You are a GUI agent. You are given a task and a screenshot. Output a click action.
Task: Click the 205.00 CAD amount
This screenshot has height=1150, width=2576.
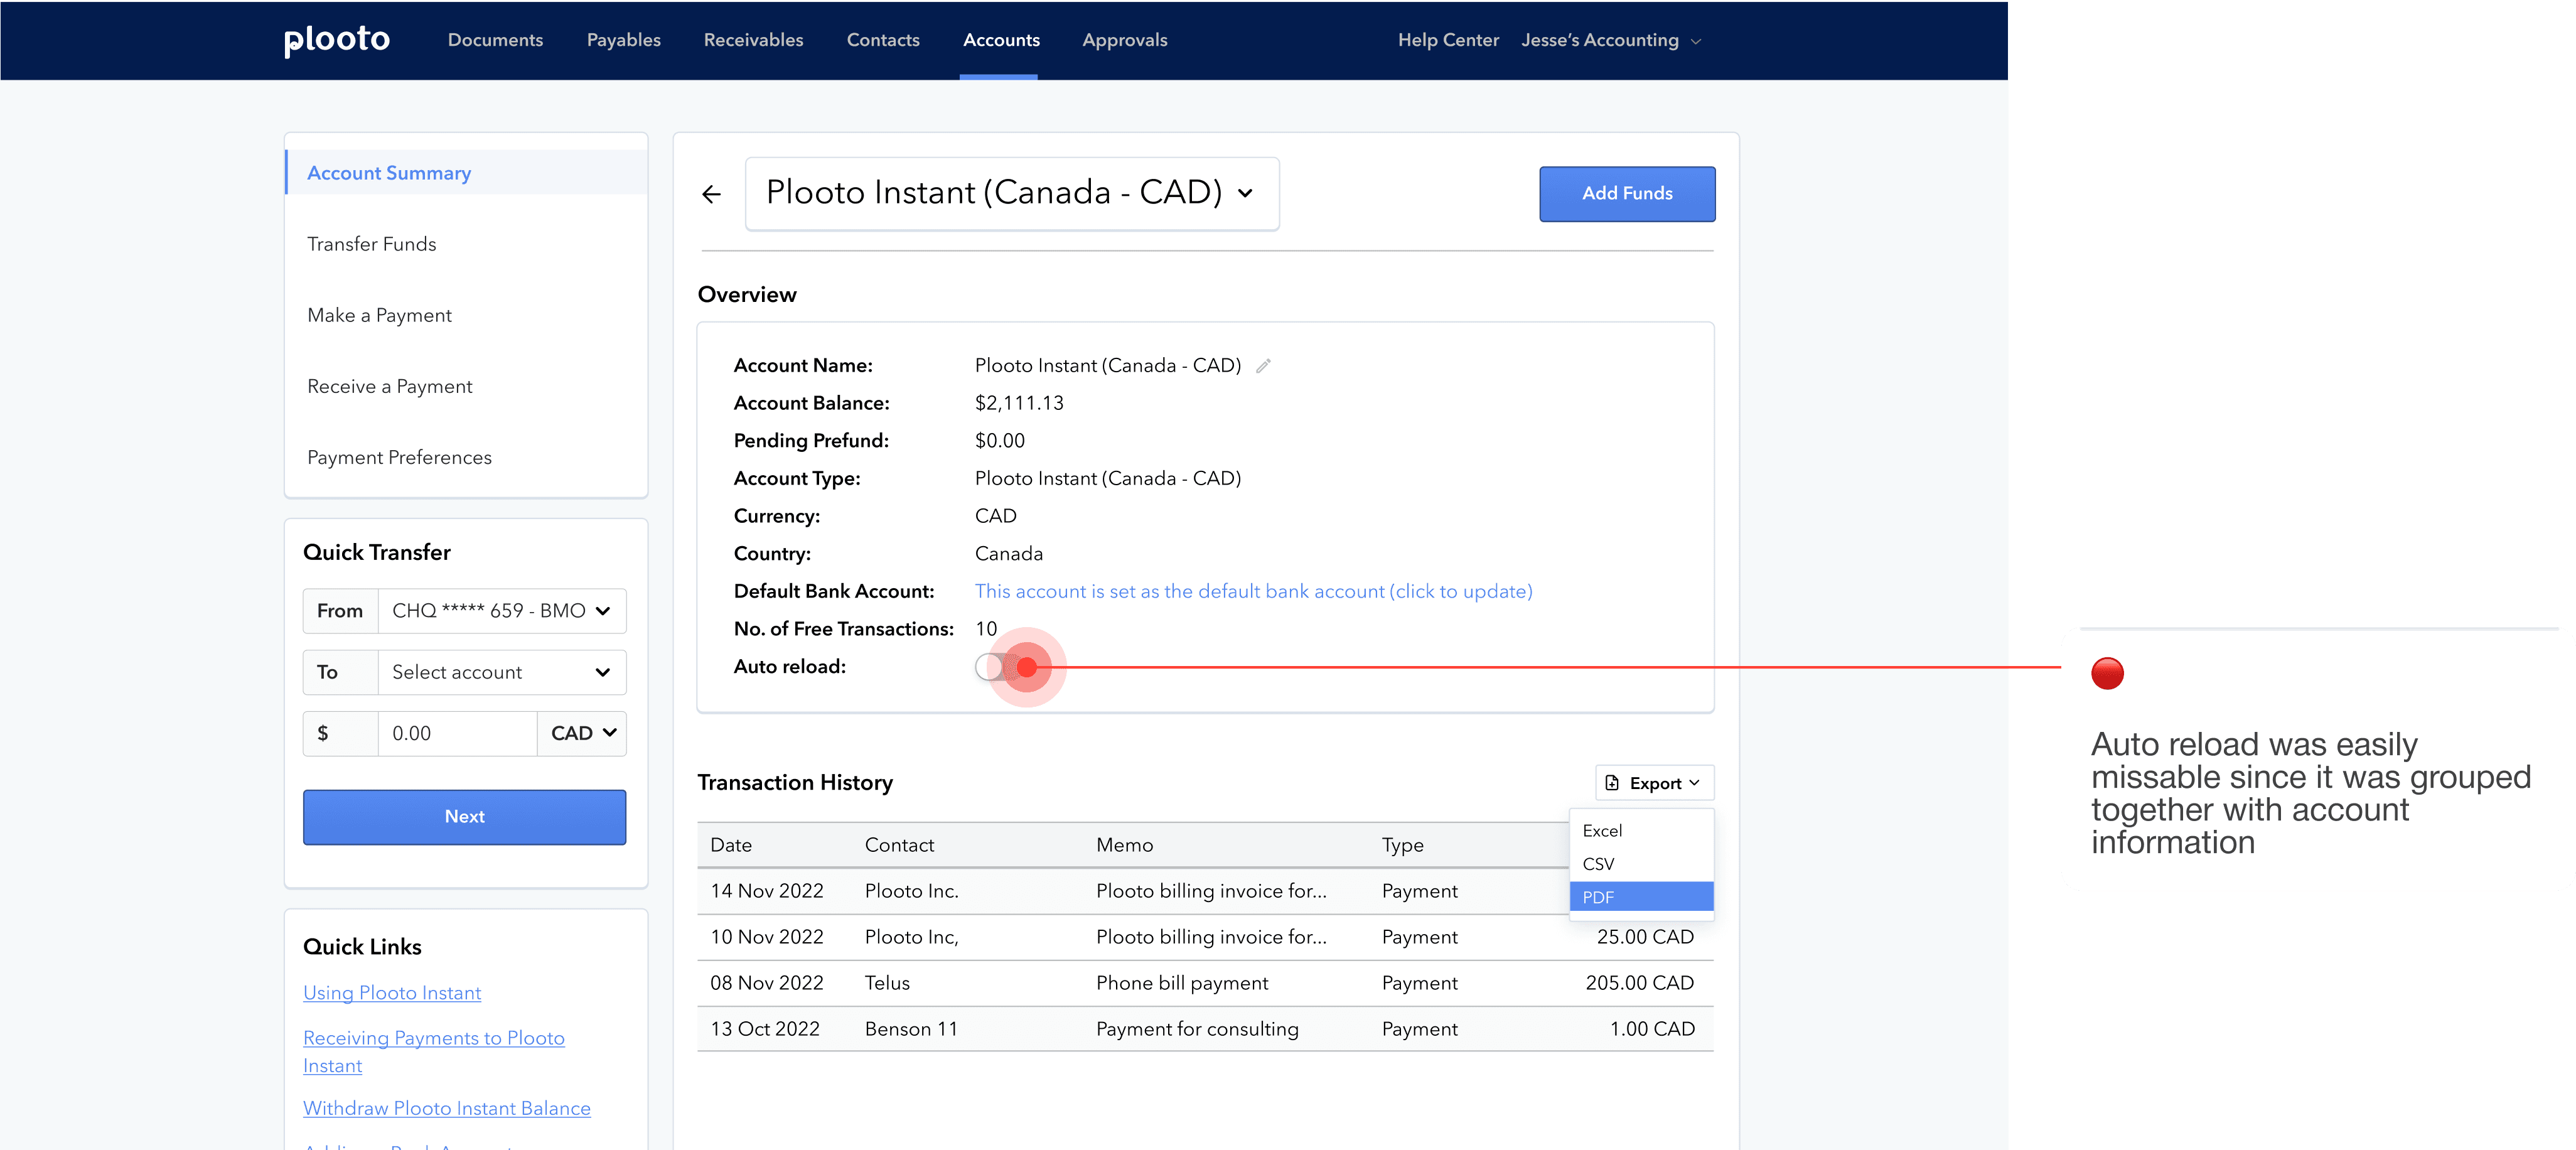click(1639, 984)
